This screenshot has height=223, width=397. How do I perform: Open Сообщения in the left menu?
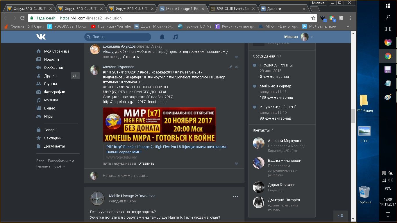click(54, 67)
